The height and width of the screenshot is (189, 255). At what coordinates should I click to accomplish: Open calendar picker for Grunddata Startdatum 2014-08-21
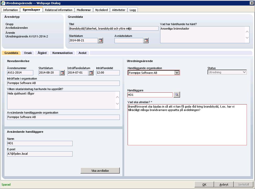point(100,40)
